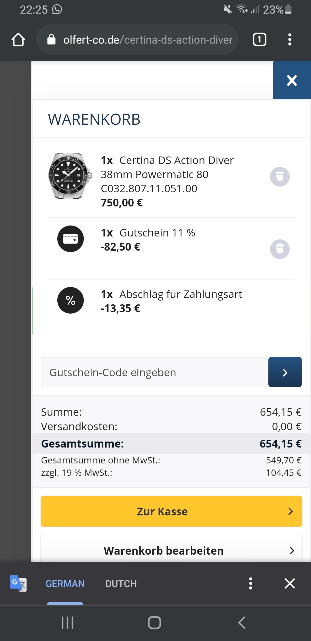311x641 pixels.
Task: Open Android recent apps
Action: point(68,623)
